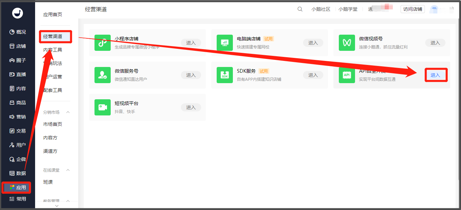Click the 抖音、快手 description text
Viewport: 461px width, 210px height.
point(125,111)
